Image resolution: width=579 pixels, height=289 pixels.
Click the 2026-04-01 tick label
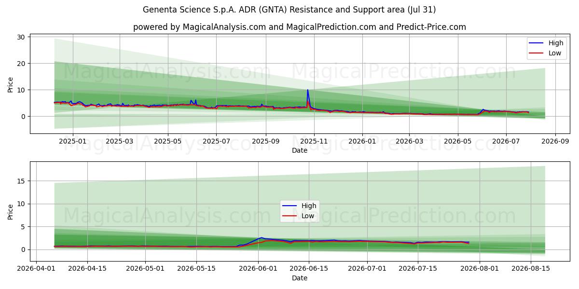[37, 269]
